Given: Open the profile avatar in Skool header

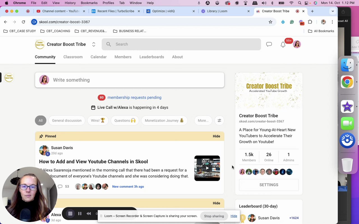Looking at the screenshot, I should click(297, 44).
